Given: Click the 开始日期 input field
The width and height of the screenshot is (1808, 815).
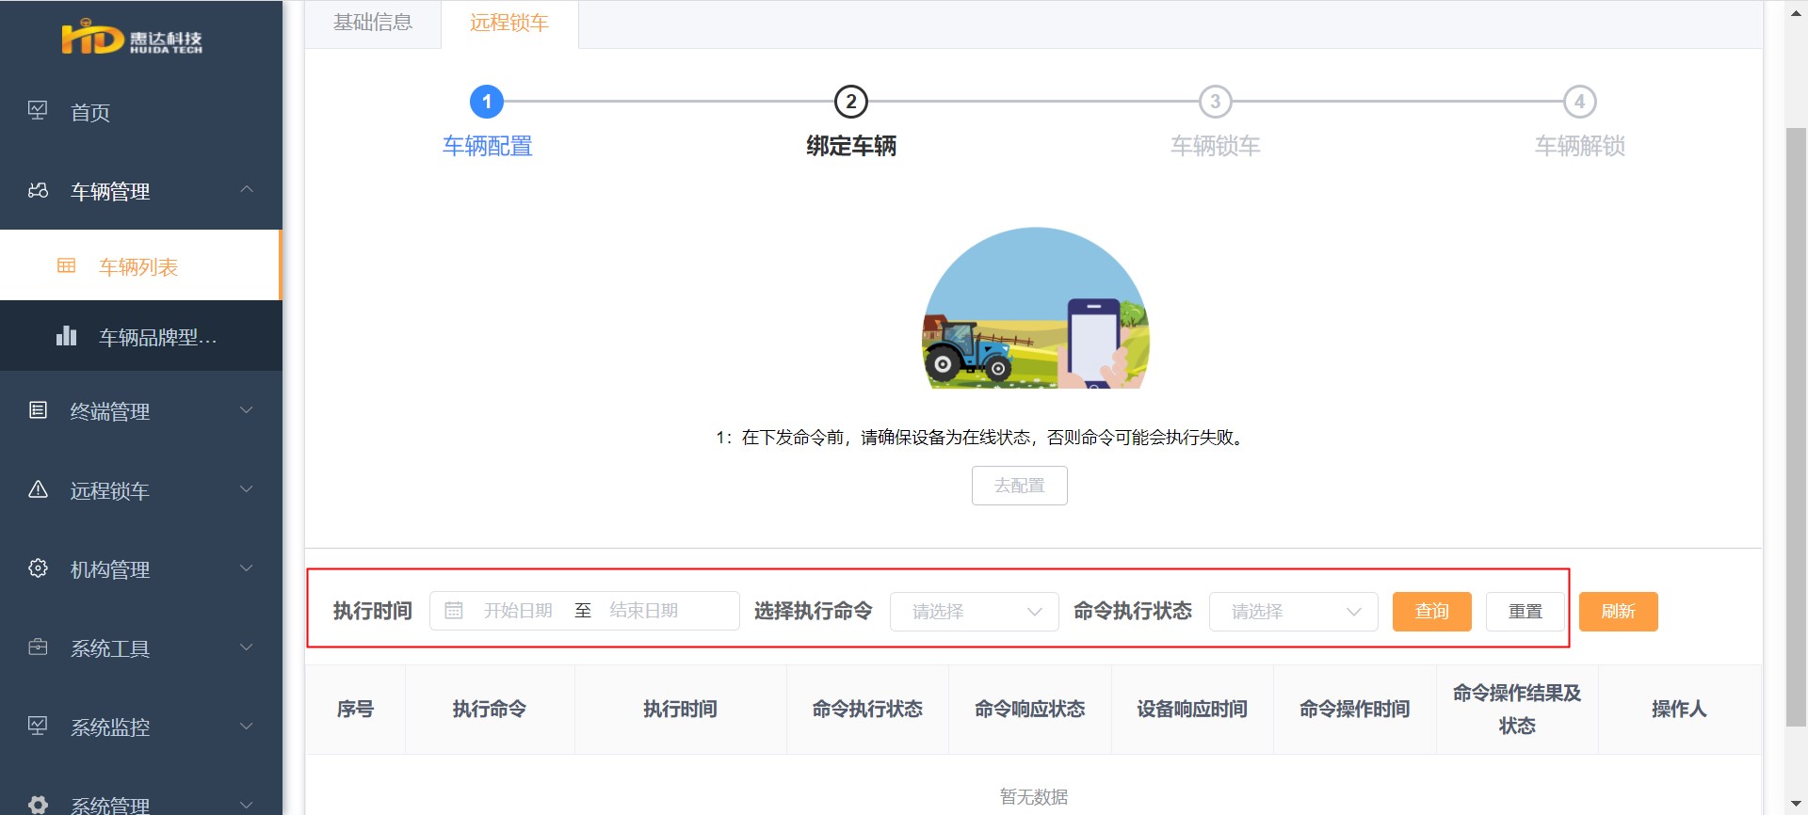Looking at the screenshot, I should [518, 611].
